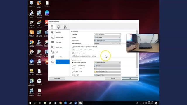Click the Instructions button
This screenshot has height=105, width=187.
(x=57, y=78)
